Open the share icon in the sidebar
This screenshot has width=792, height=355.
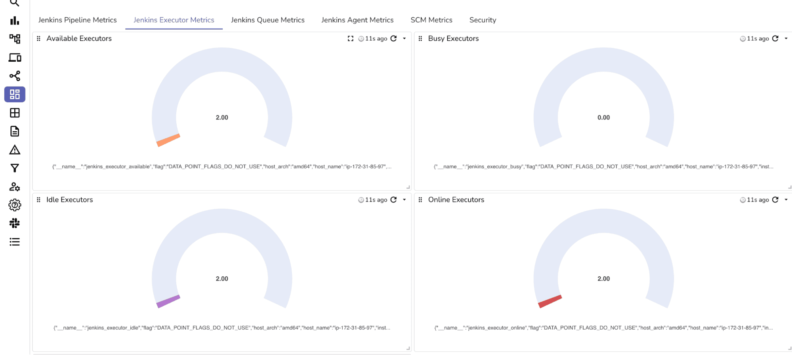pyautogui.click(x=15, y=76)
